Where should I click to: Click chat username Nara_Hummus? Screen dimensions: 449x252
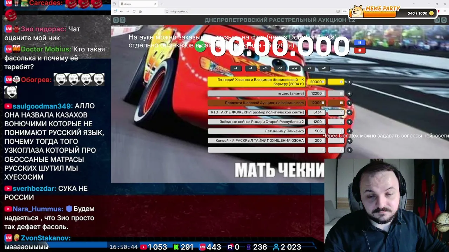click(x=38, y=209)
